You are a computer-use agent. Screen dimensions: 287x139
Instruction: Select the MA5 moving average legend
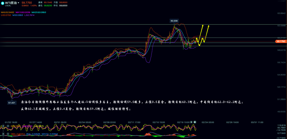tap(8, 12)
